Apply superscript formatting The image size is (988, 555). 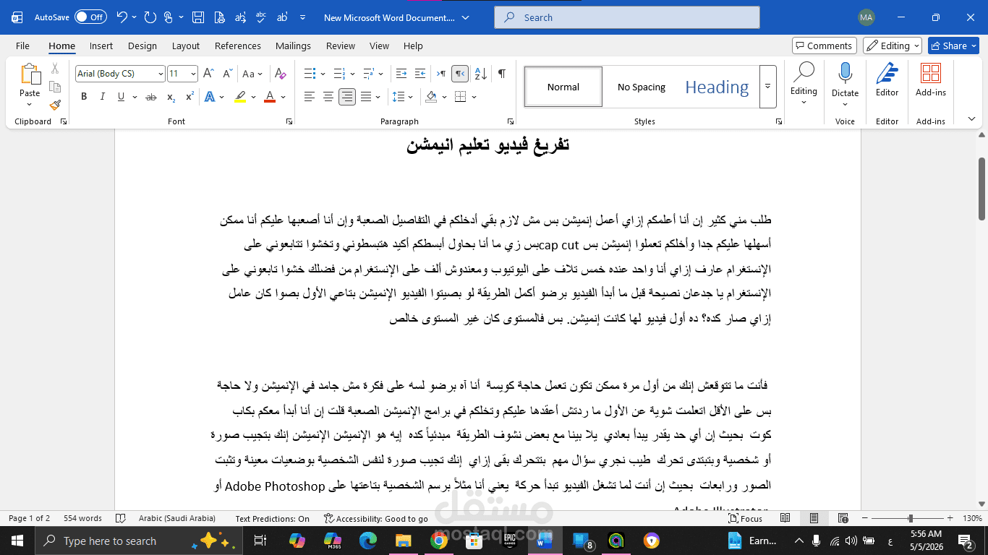(x=189, y=97)
